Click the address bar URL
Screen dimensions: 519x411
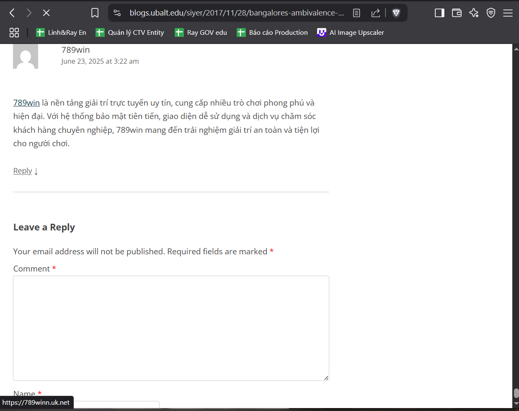[x=237, y=13]
